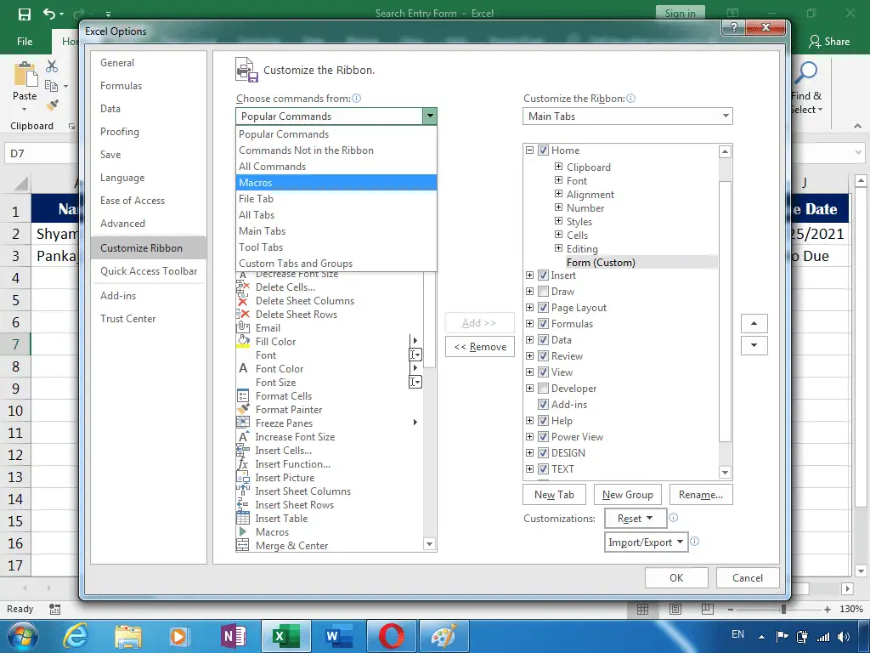Open Word from the Windows taskbar
This screenshot has height=653, width=870.
[x=339, y=636]
